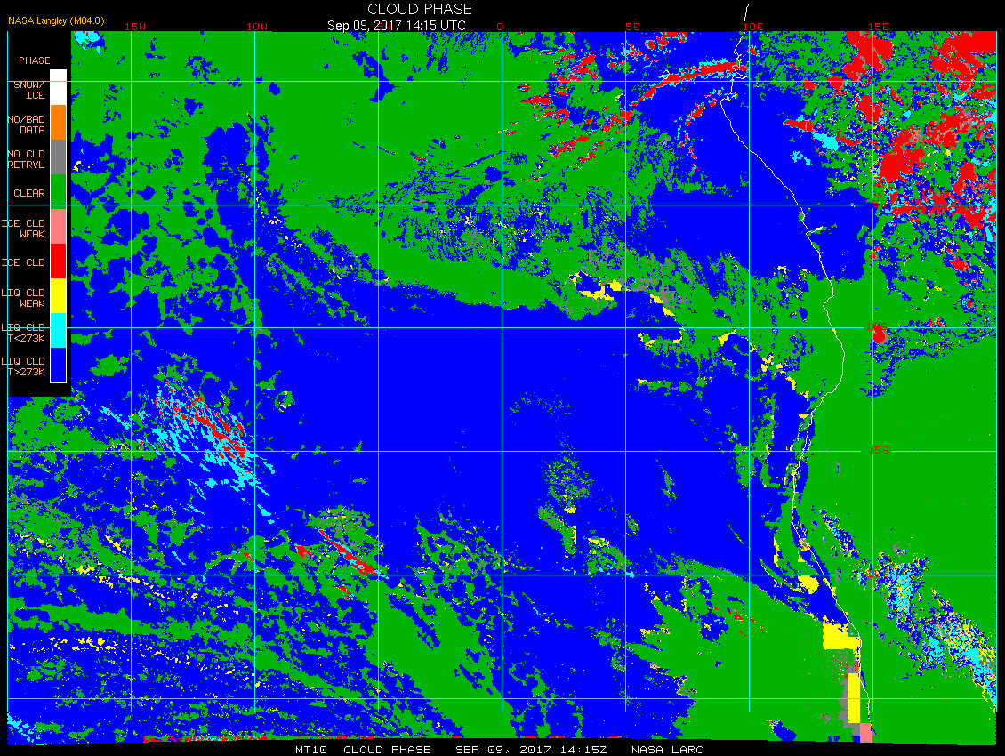Screen dimensions: 1005x756
Task: Click the cyan Liq Cld T<273K swatch
Action: [59, 330]
